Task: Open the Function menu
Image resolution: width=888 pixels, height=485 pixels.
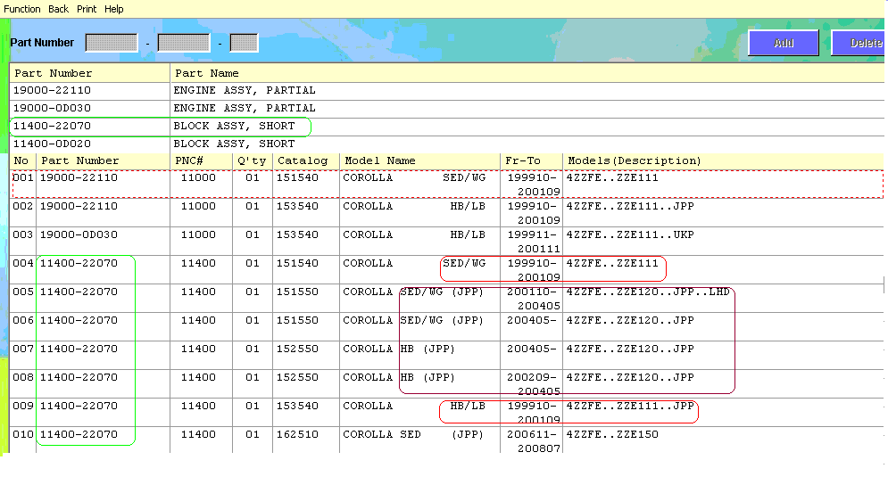Action: tap(22, 9)
